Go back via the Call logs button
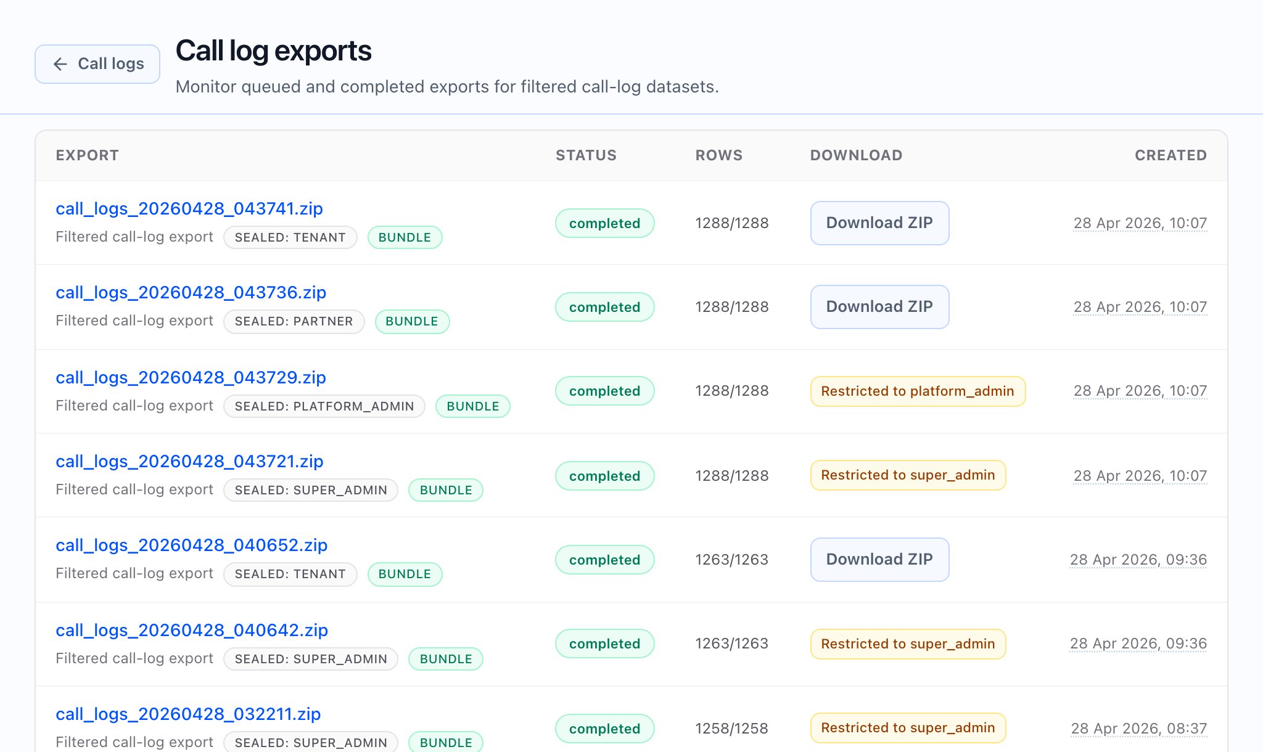This screenshot has height=752, width=1263. (97, 64)
